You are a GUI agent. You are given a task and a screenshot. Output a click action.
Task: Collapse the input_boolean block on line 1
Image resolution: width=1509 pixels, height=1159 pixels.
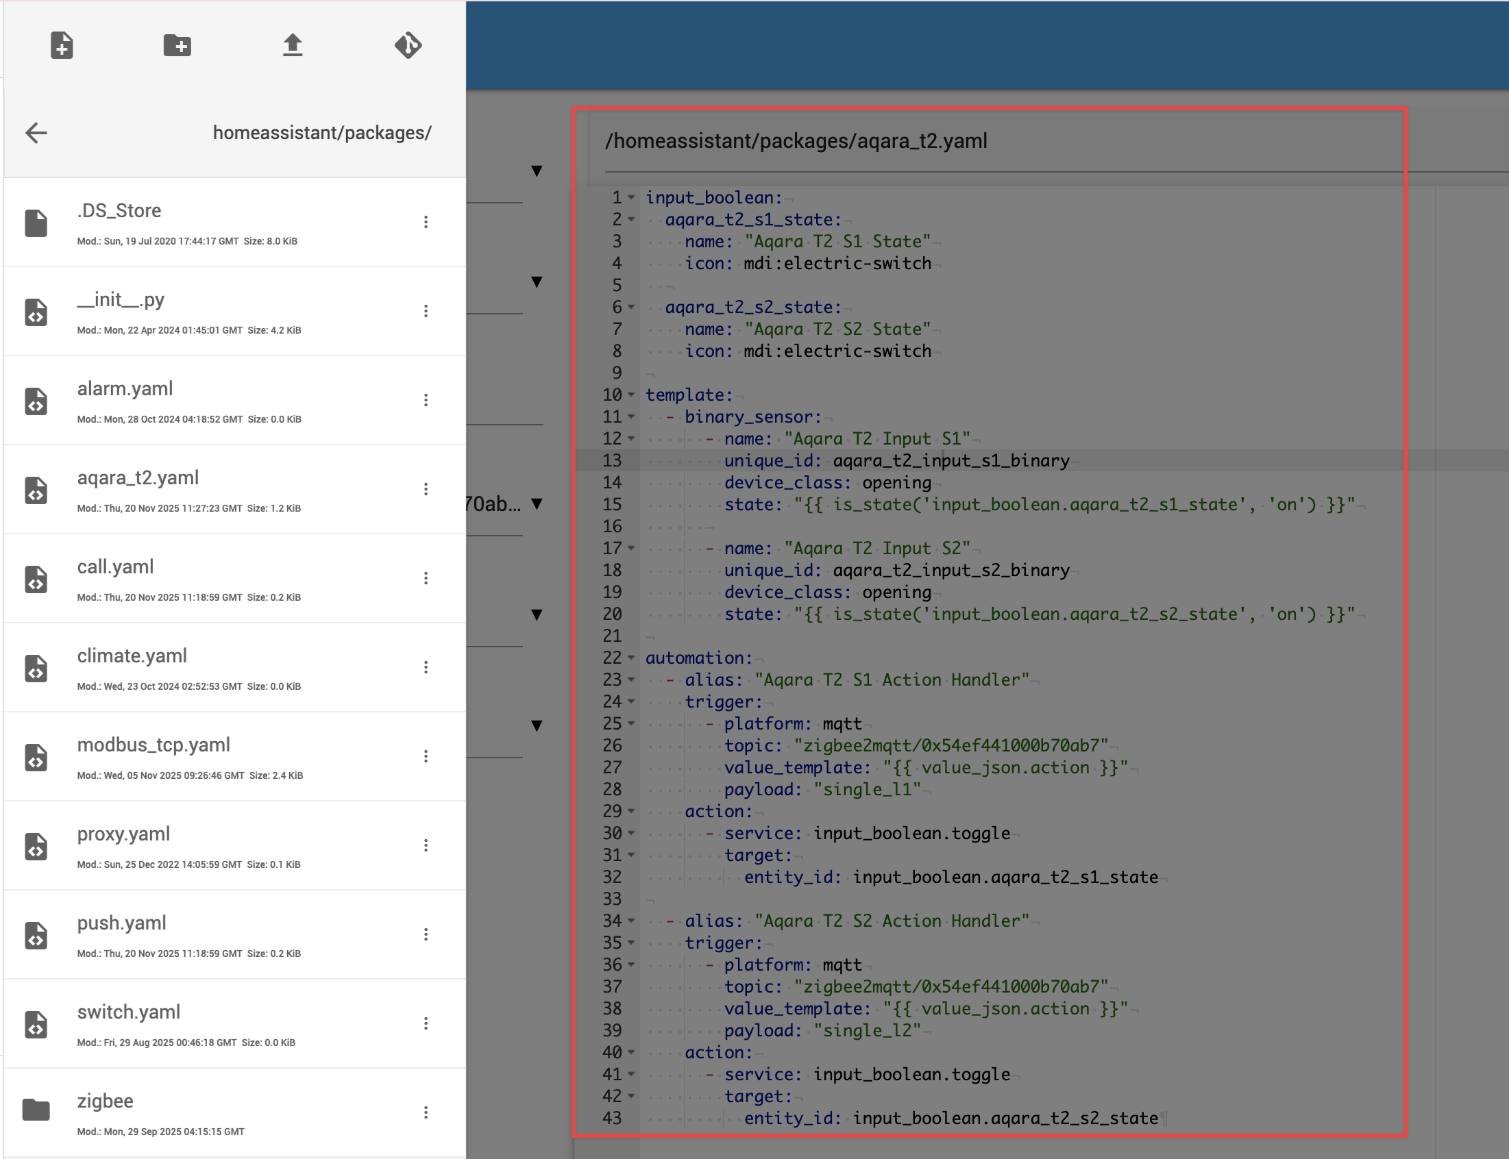click(x=631, y=197)
